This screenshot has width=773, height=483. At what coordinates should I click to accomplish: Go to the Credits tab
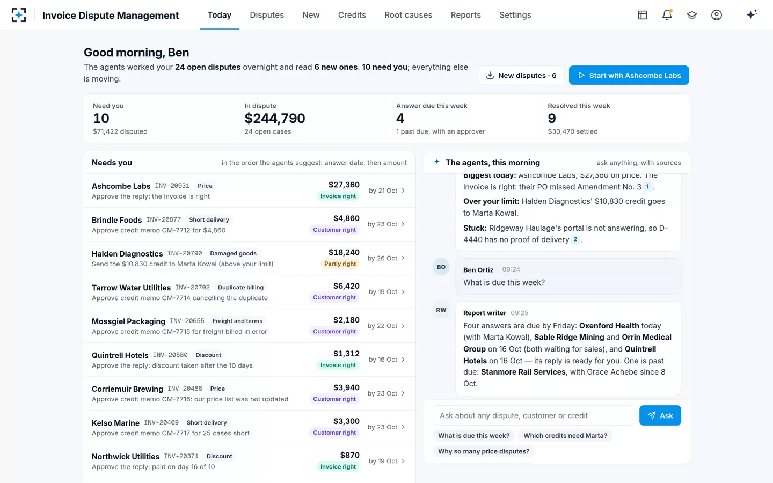tap(352, 15)
